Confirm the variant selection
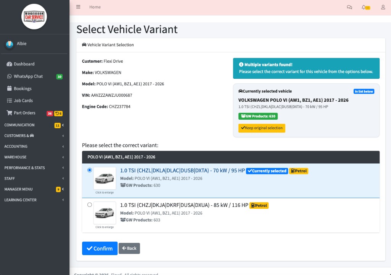 point(100,248)
